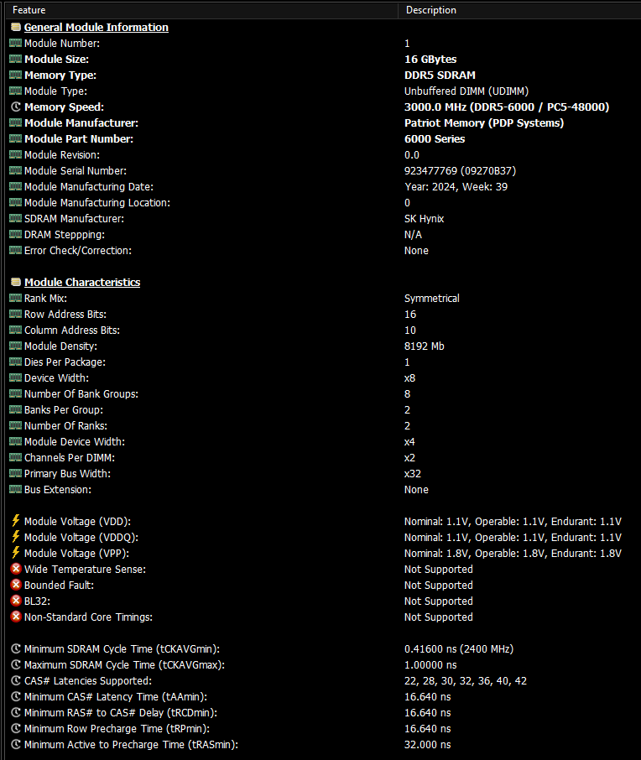
Task: Select the clock icon for CAS# Latencies Supported
Action: [16, 680]
